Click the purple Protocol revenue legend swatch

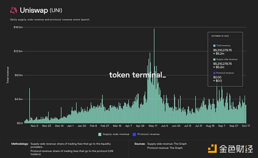134,134
